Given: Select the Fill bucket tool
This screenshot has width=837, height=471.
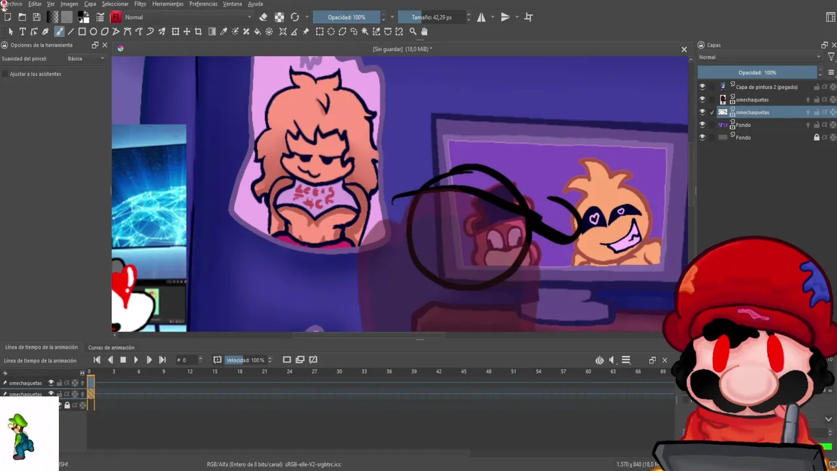Looking at the screenshot, I should pyautogui.click(x=258, y=31).
